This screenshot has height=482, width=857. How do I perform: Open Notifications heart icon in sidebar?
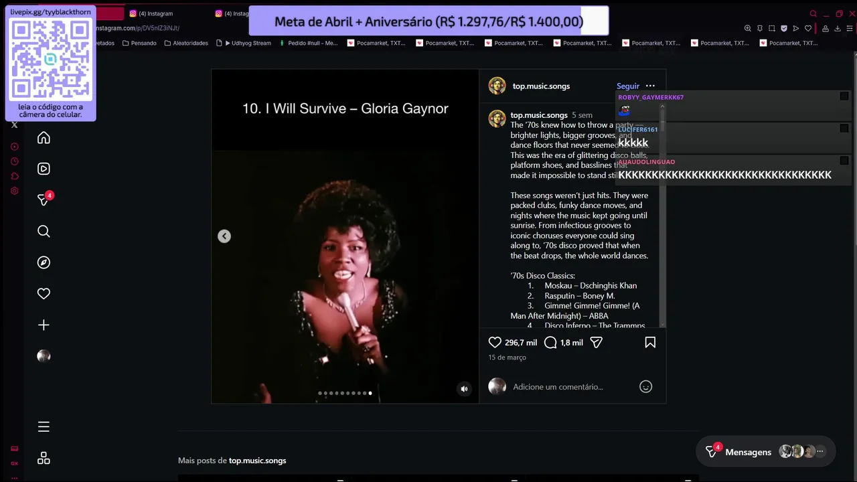(44, 293)
